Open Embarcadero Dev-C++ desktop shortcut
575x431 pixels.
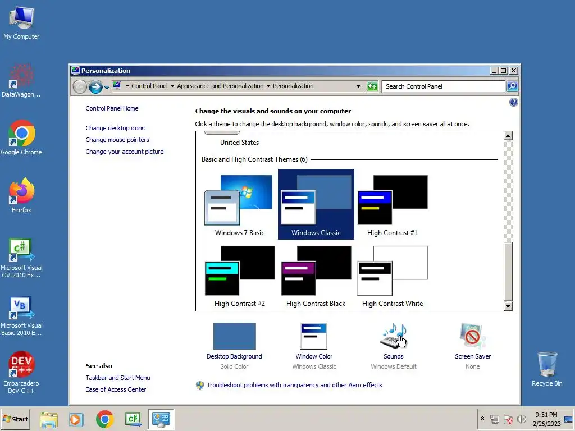tap(21, 373)
